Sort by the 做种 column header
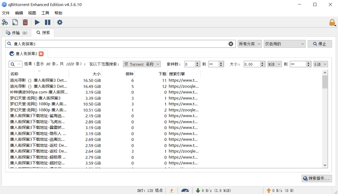 click(x=118, y=74)
